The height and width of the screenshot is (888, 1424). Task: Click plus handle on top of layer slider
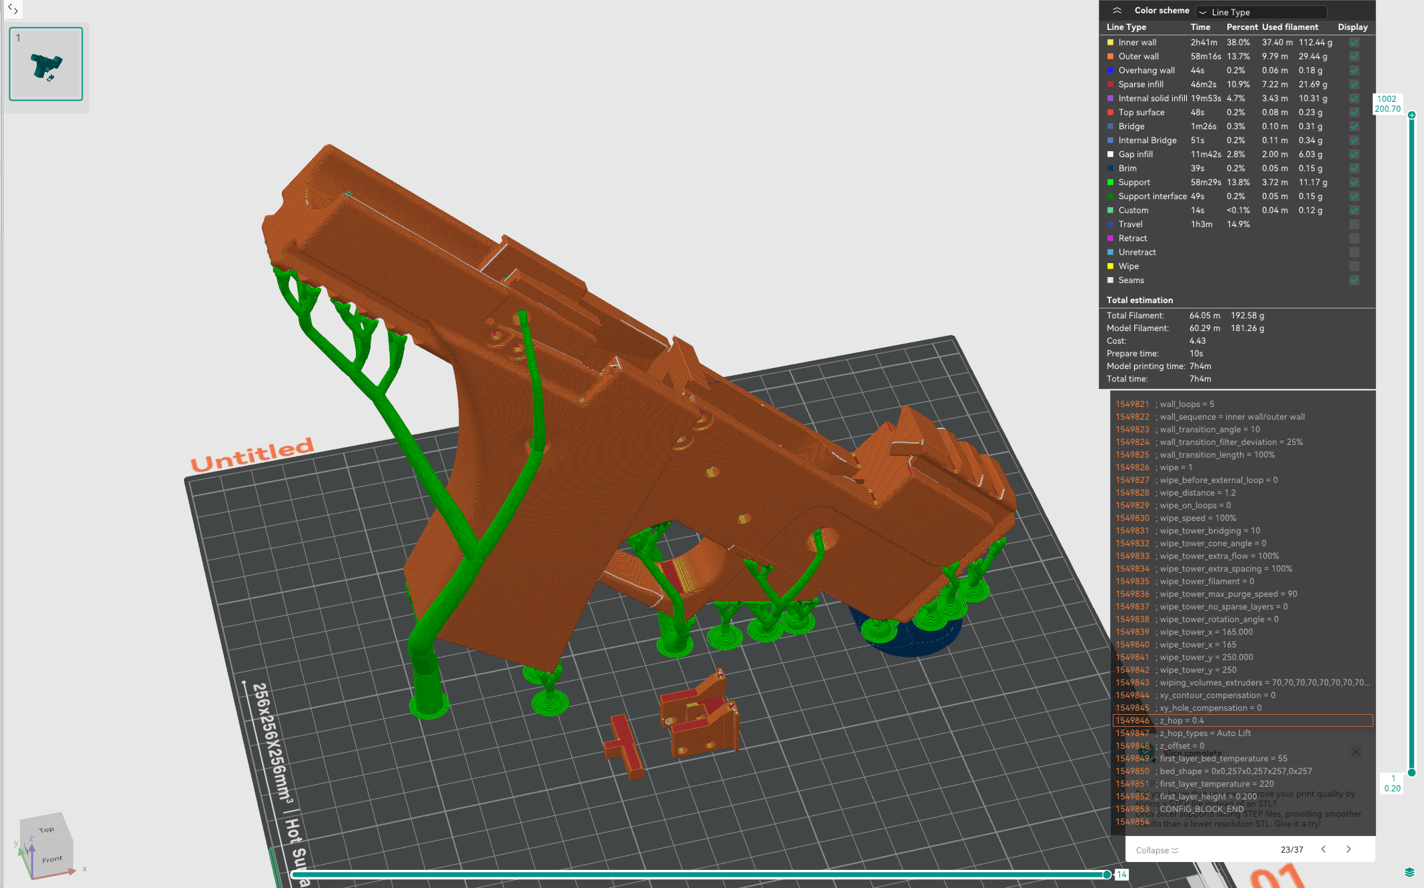coord(1411,115)
